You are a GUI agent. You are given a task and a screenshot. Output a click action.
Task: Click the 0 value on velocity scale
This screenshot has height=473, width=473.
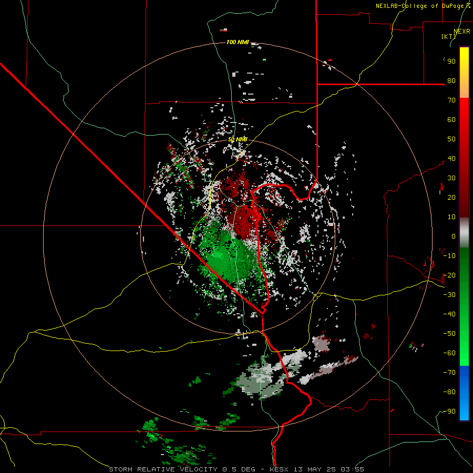(454, 236)
